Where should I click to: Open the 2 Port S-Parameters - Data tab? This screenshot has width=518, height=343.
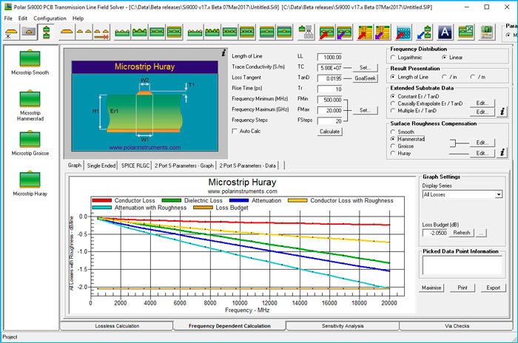(x=247, y=166)
